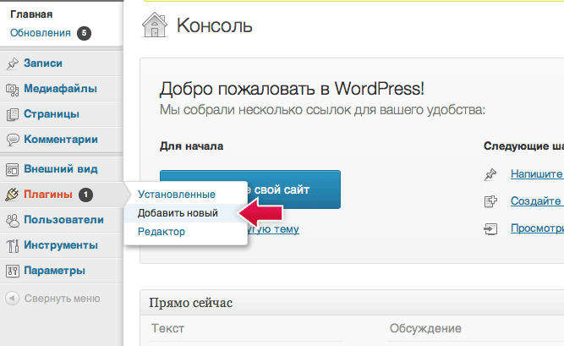Click the pushpin icon beside Напишите link

490,174
